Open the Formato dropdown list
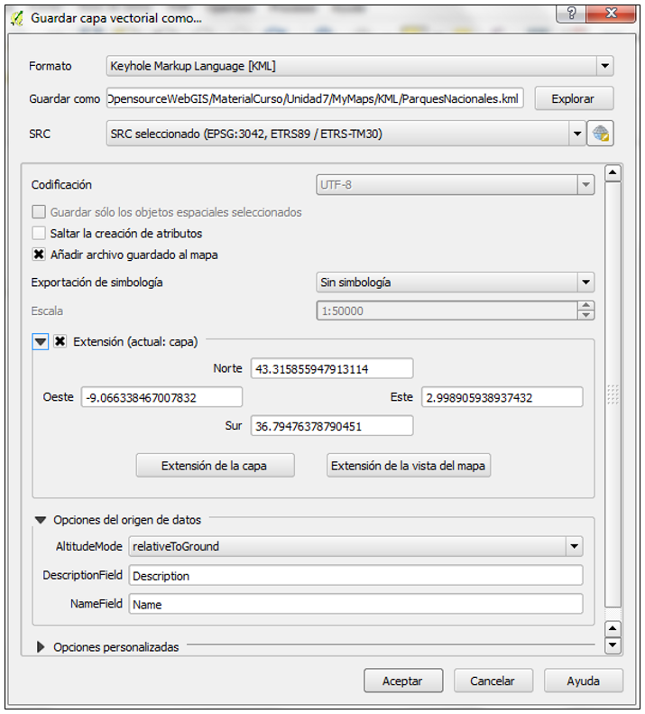 coord(604,66)
